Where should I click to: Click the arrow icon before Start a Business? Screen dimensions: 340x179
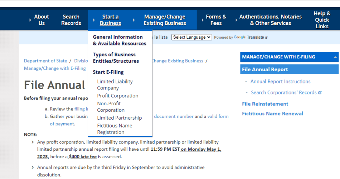[x=93, y=20]
